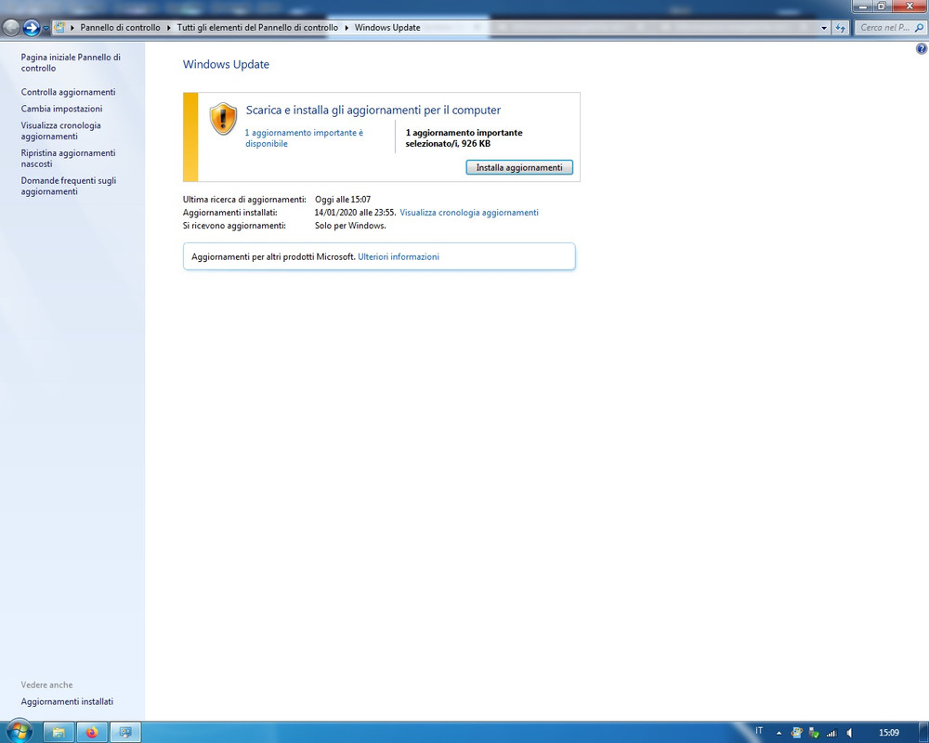
Task: Click Safely Remove Hardware tray icon
Action: 814,733
